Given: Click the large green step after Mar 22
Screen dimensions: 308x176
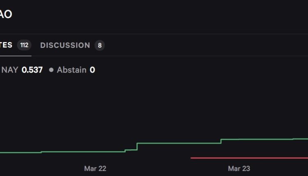Looking at the screenshot, I should pos(137,147).
